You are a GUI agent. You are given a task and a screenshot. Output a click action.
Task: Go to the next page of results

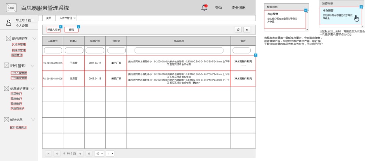[x=80, y=154]
